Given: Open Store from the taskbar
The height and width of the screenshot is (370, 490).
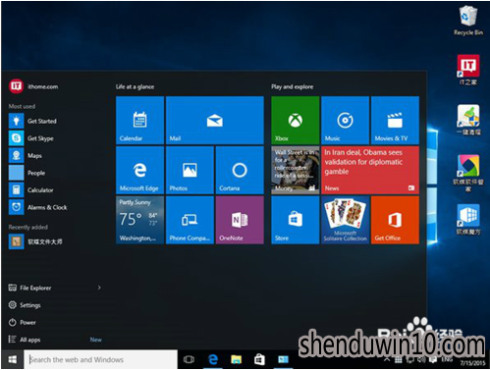Looking at the screenshot, I should point(259,360).
